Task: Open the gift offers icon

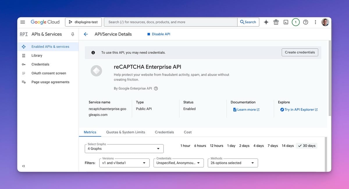Action: point(276,22)
